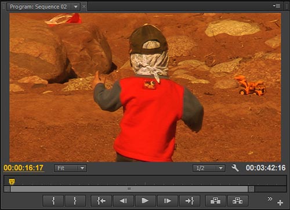Image resolution: width=290 pixels, height=210 pixels.
Task: Click the Mark Out button
Action: tap(75, 201)
